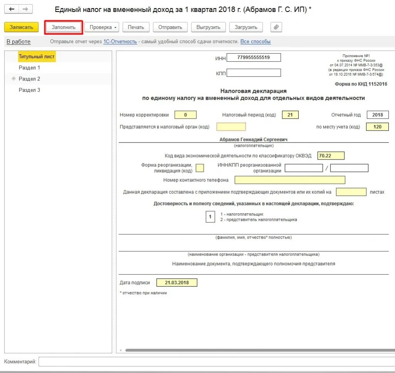
Task: Open the 1С-Отчетность link
Action: 120,41
